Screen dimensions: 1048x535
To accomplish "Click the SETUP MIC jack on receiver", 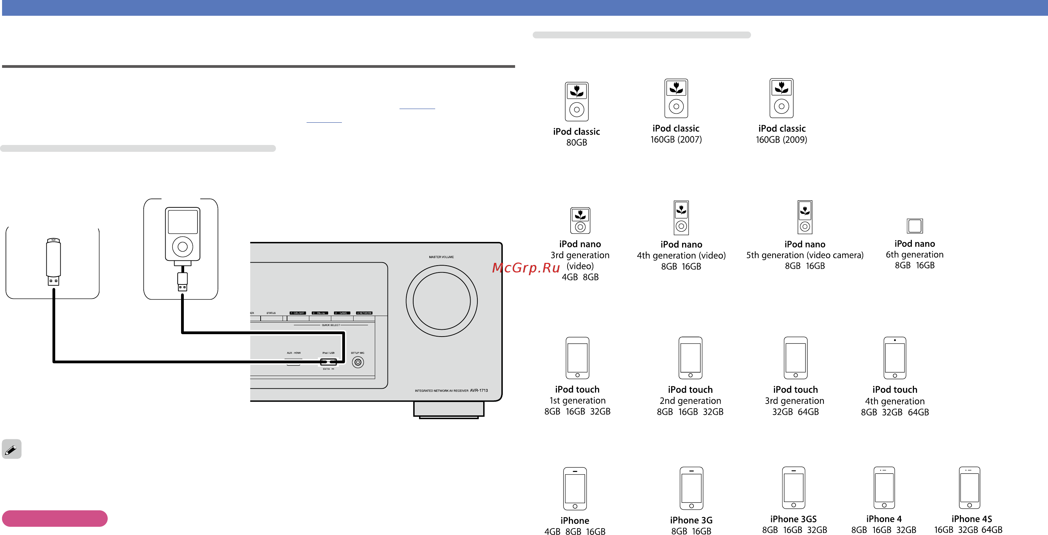I will (x=358, y=362).
